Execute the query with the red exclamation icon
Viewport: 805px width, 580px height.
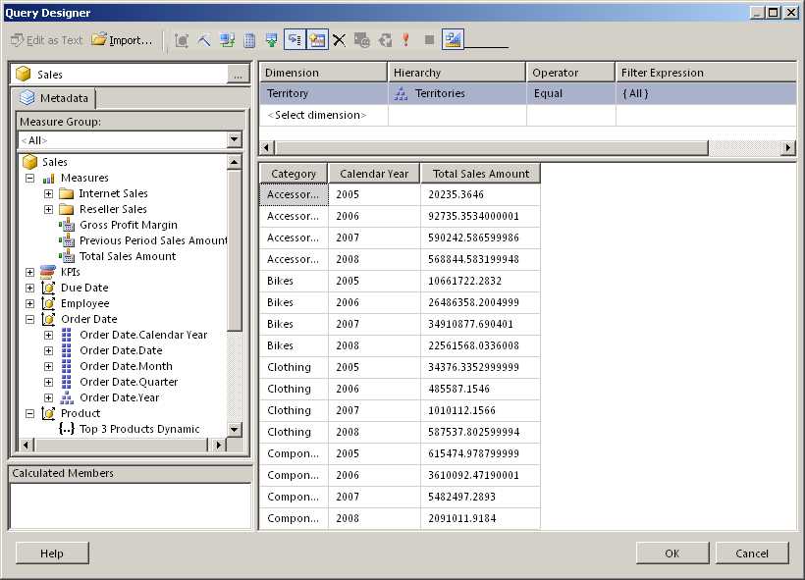pyautogui.click(x=404, y=38)
